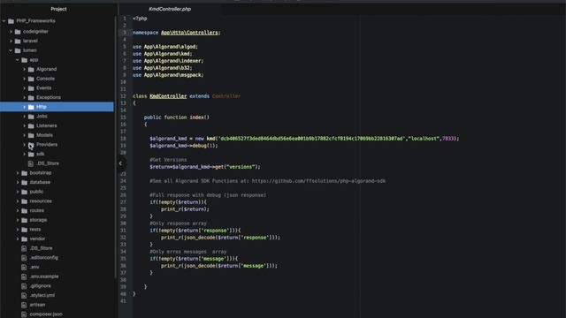Screen dimensions: 566x318
Task: Click the artisan file icon
Action: (x=24, y=305)
